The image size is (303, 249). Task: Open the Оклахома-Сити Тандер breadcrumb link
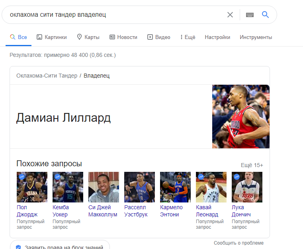47,76
